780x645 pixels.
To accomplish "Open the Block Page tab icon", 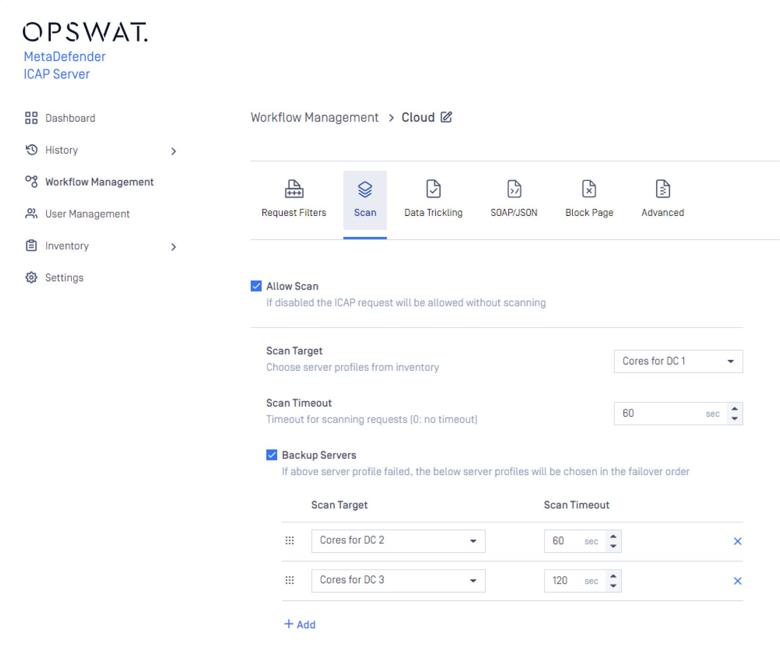I will pos(589,189).
